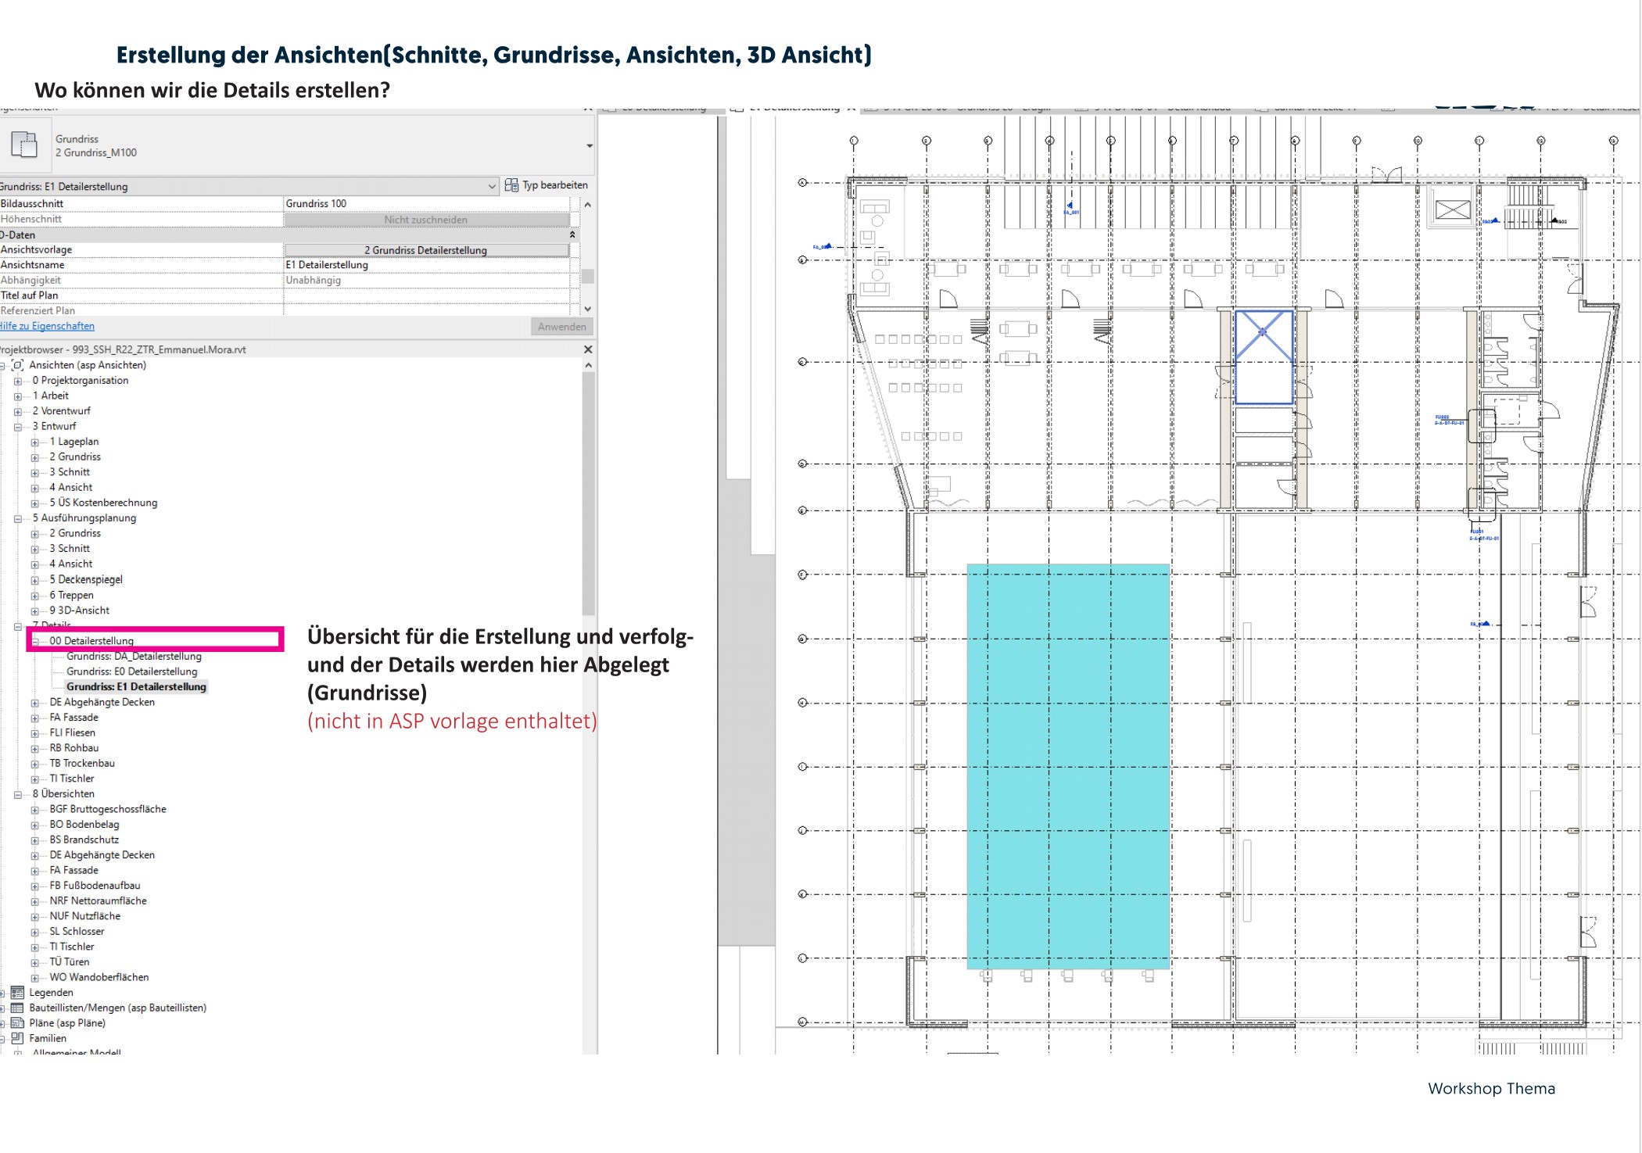Select Grundriss: E1 Detailerstellung view
This screenshot has width=1642, height=1153.
pyautogui.click(x=136, y=687)
